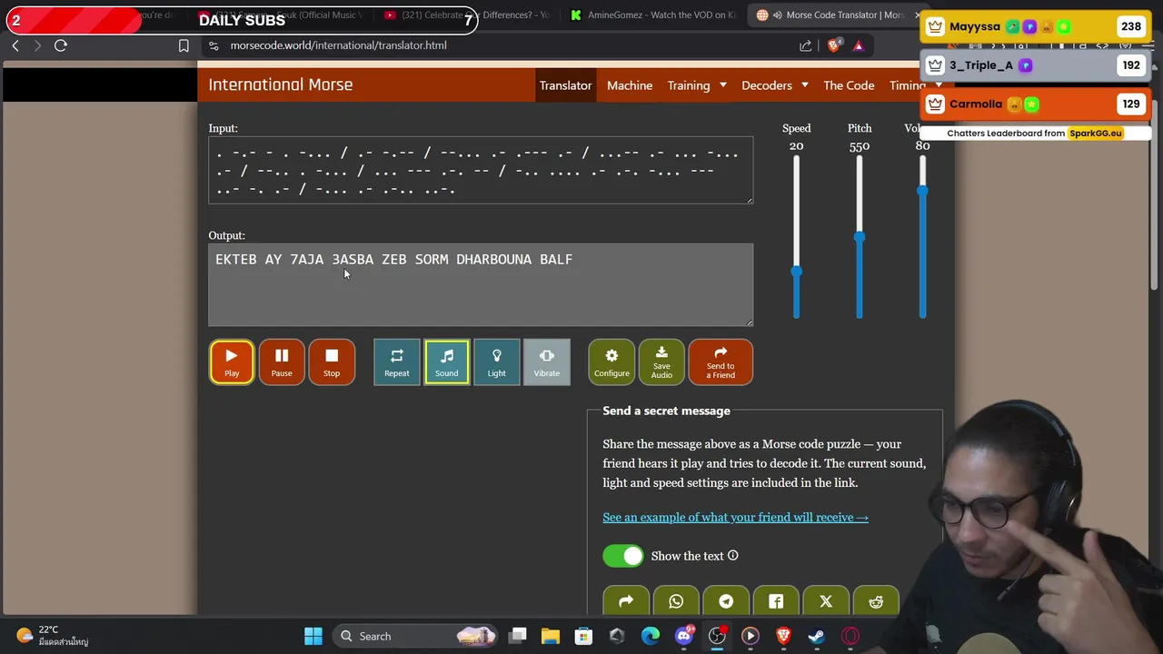Image resolution: width=1163 pixels, height=654 pixels.
Task: Bookmark this page icon
Action: pos(184,45)
